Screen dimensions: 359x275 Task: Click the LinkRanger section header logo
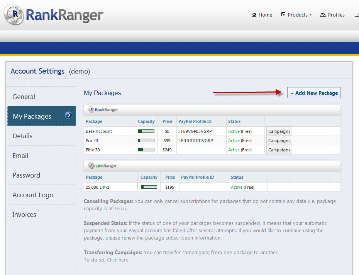103,166
